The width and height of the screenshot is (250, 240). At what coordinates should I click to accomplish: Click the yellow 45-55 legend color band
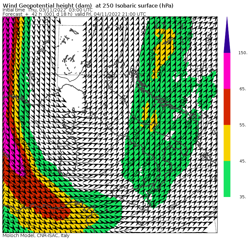(227, 143)
